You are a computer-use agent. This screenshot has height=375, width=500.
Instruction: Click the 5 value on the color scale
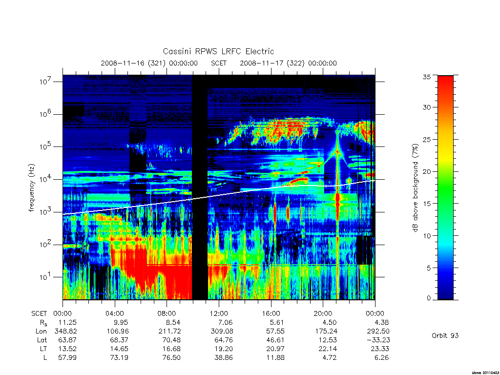coord(428,268)
